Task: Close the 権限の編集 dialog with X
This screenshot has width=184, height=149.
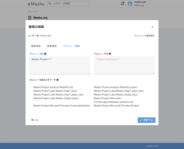Action: click(x=152, y=27)
